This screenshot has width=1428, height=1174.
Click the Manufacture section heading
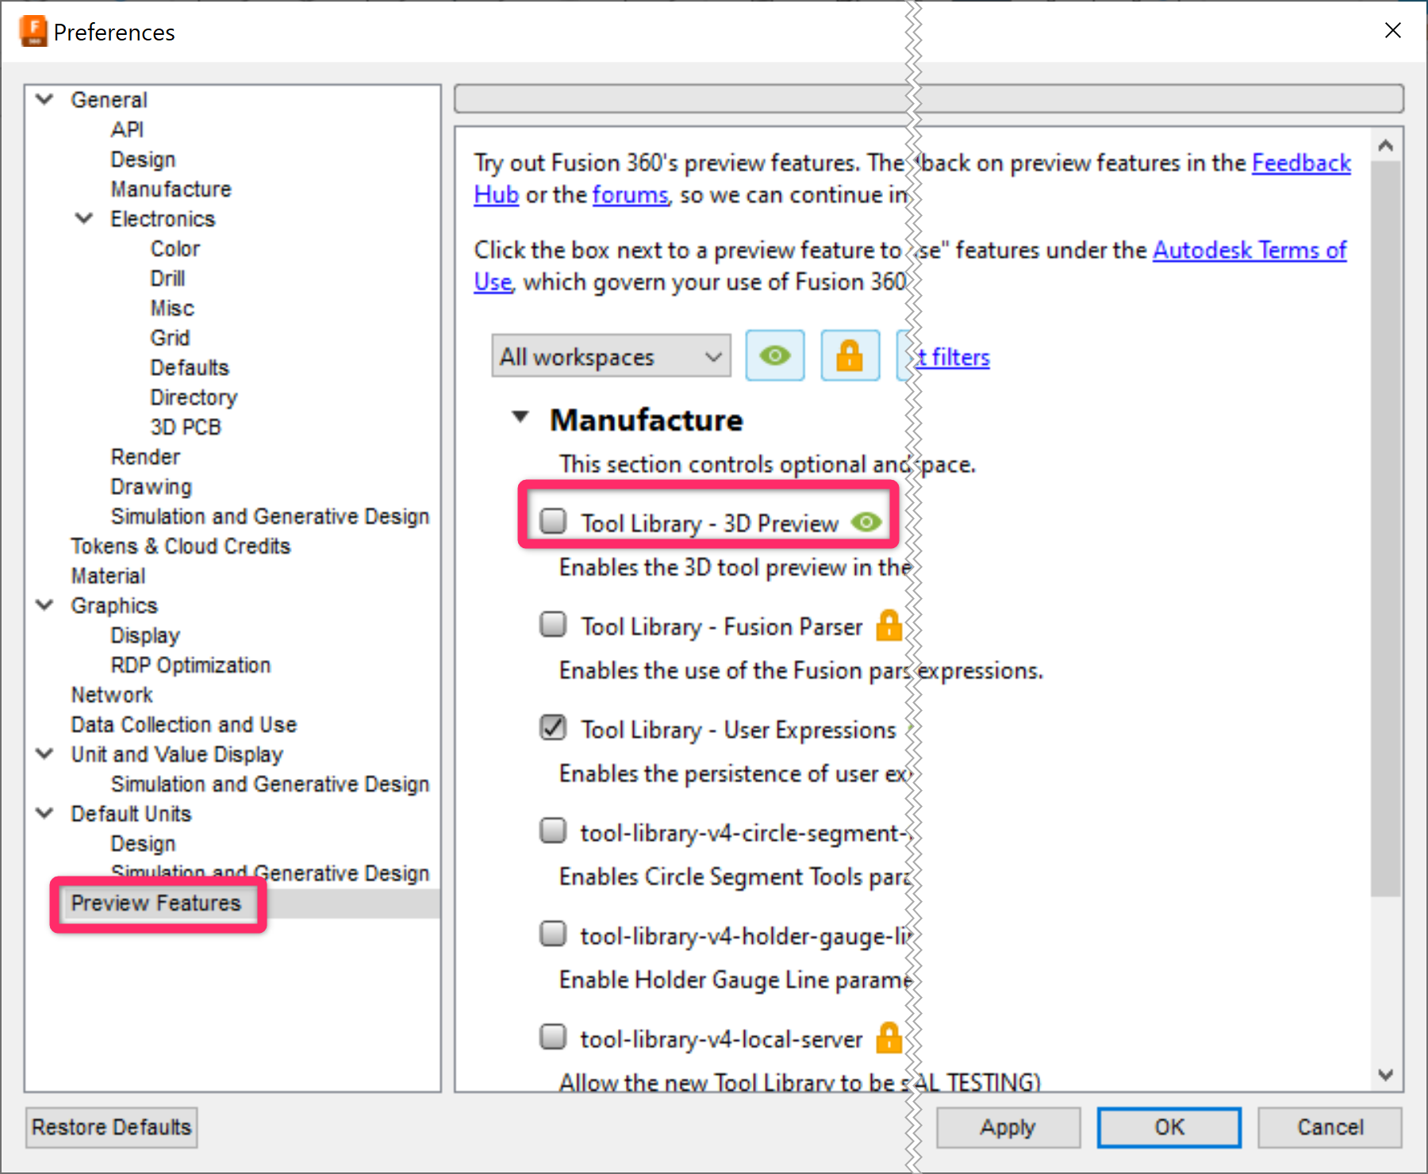point(647,420)
